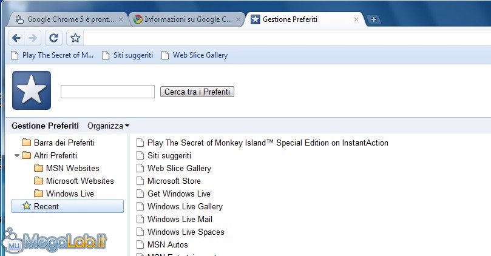Open Web Slice Gallery in bookmarks bar

[200, 55]
